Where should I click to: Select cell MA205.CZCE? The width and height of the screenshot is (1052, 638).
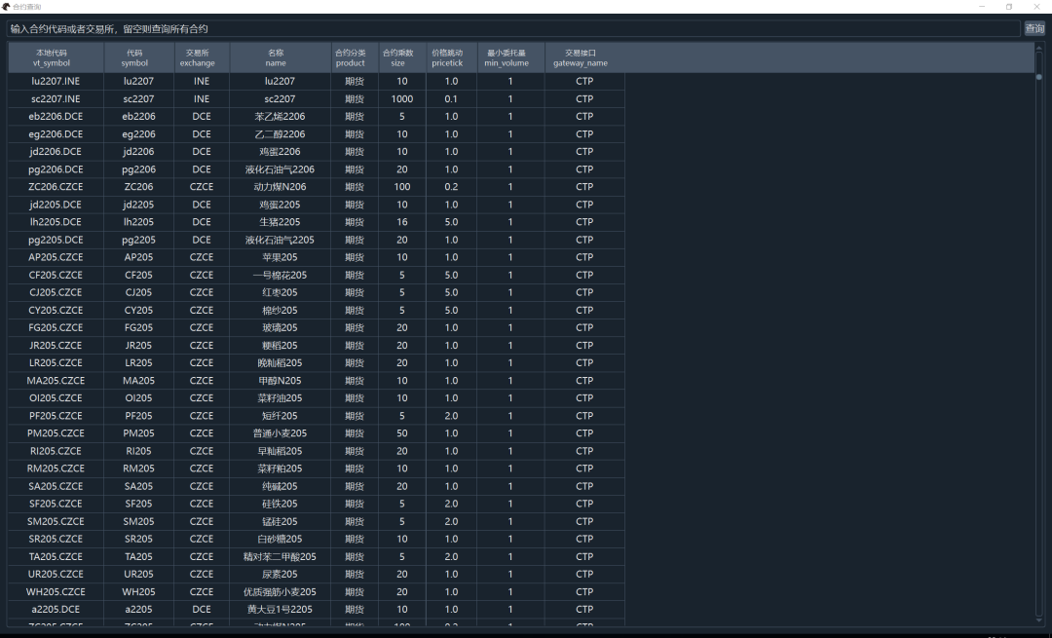pyautogui.click(x=56, y=381)
